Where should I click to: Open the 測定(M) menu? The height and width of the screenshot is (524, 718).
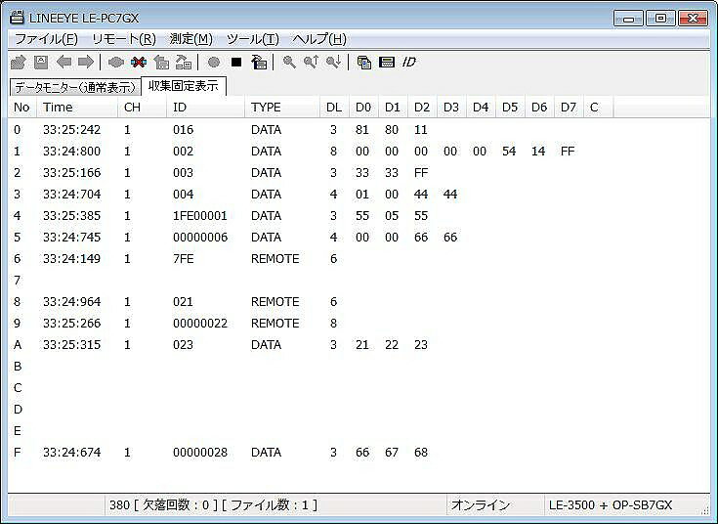190,39
